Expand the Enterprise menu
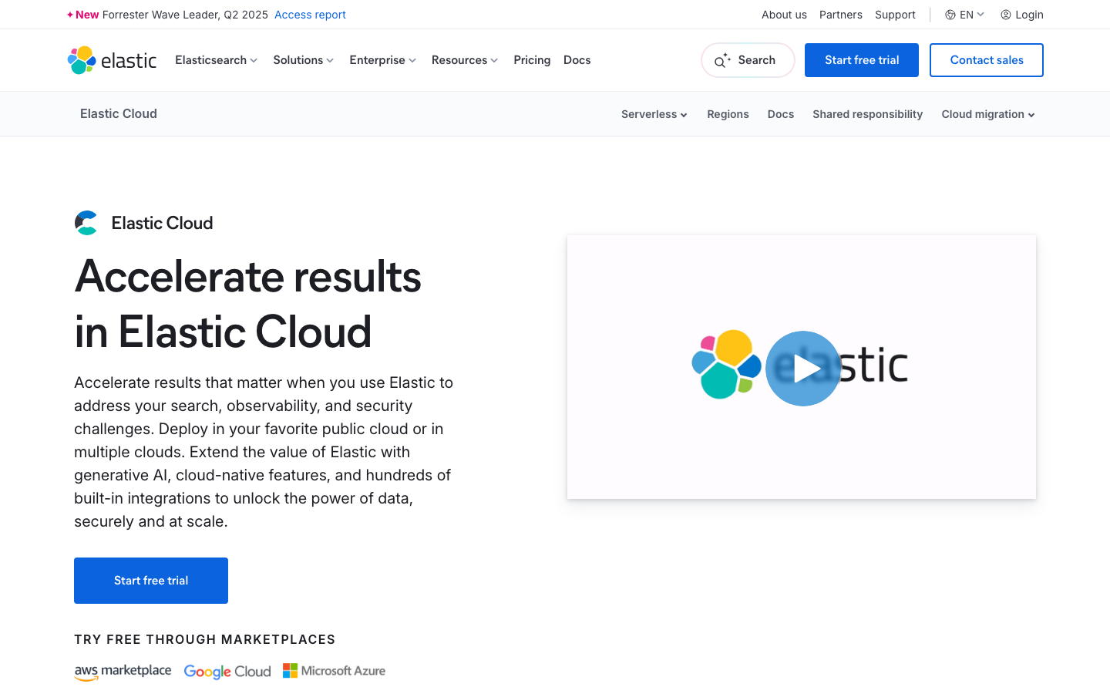Screen dimensions: 1110x694 pyautogui.click(x=382, y=60)
